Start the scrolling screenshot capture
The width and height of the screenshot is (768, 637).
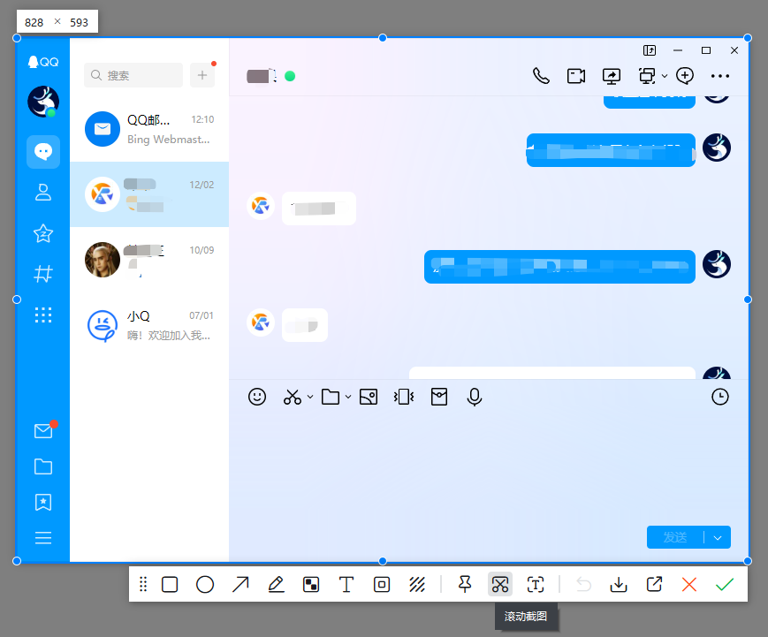500,584
